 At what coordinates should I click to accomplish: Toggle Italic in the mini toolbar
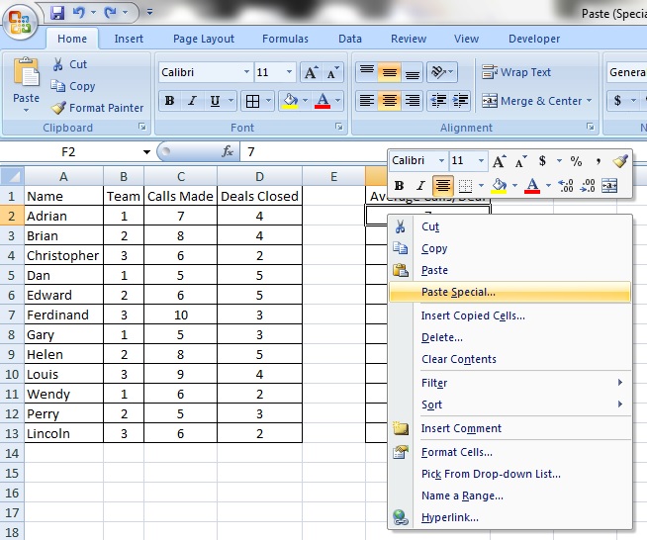[420, 185]
